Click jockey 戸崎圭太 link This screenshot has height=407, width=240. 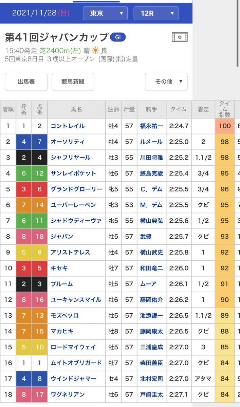151,394
